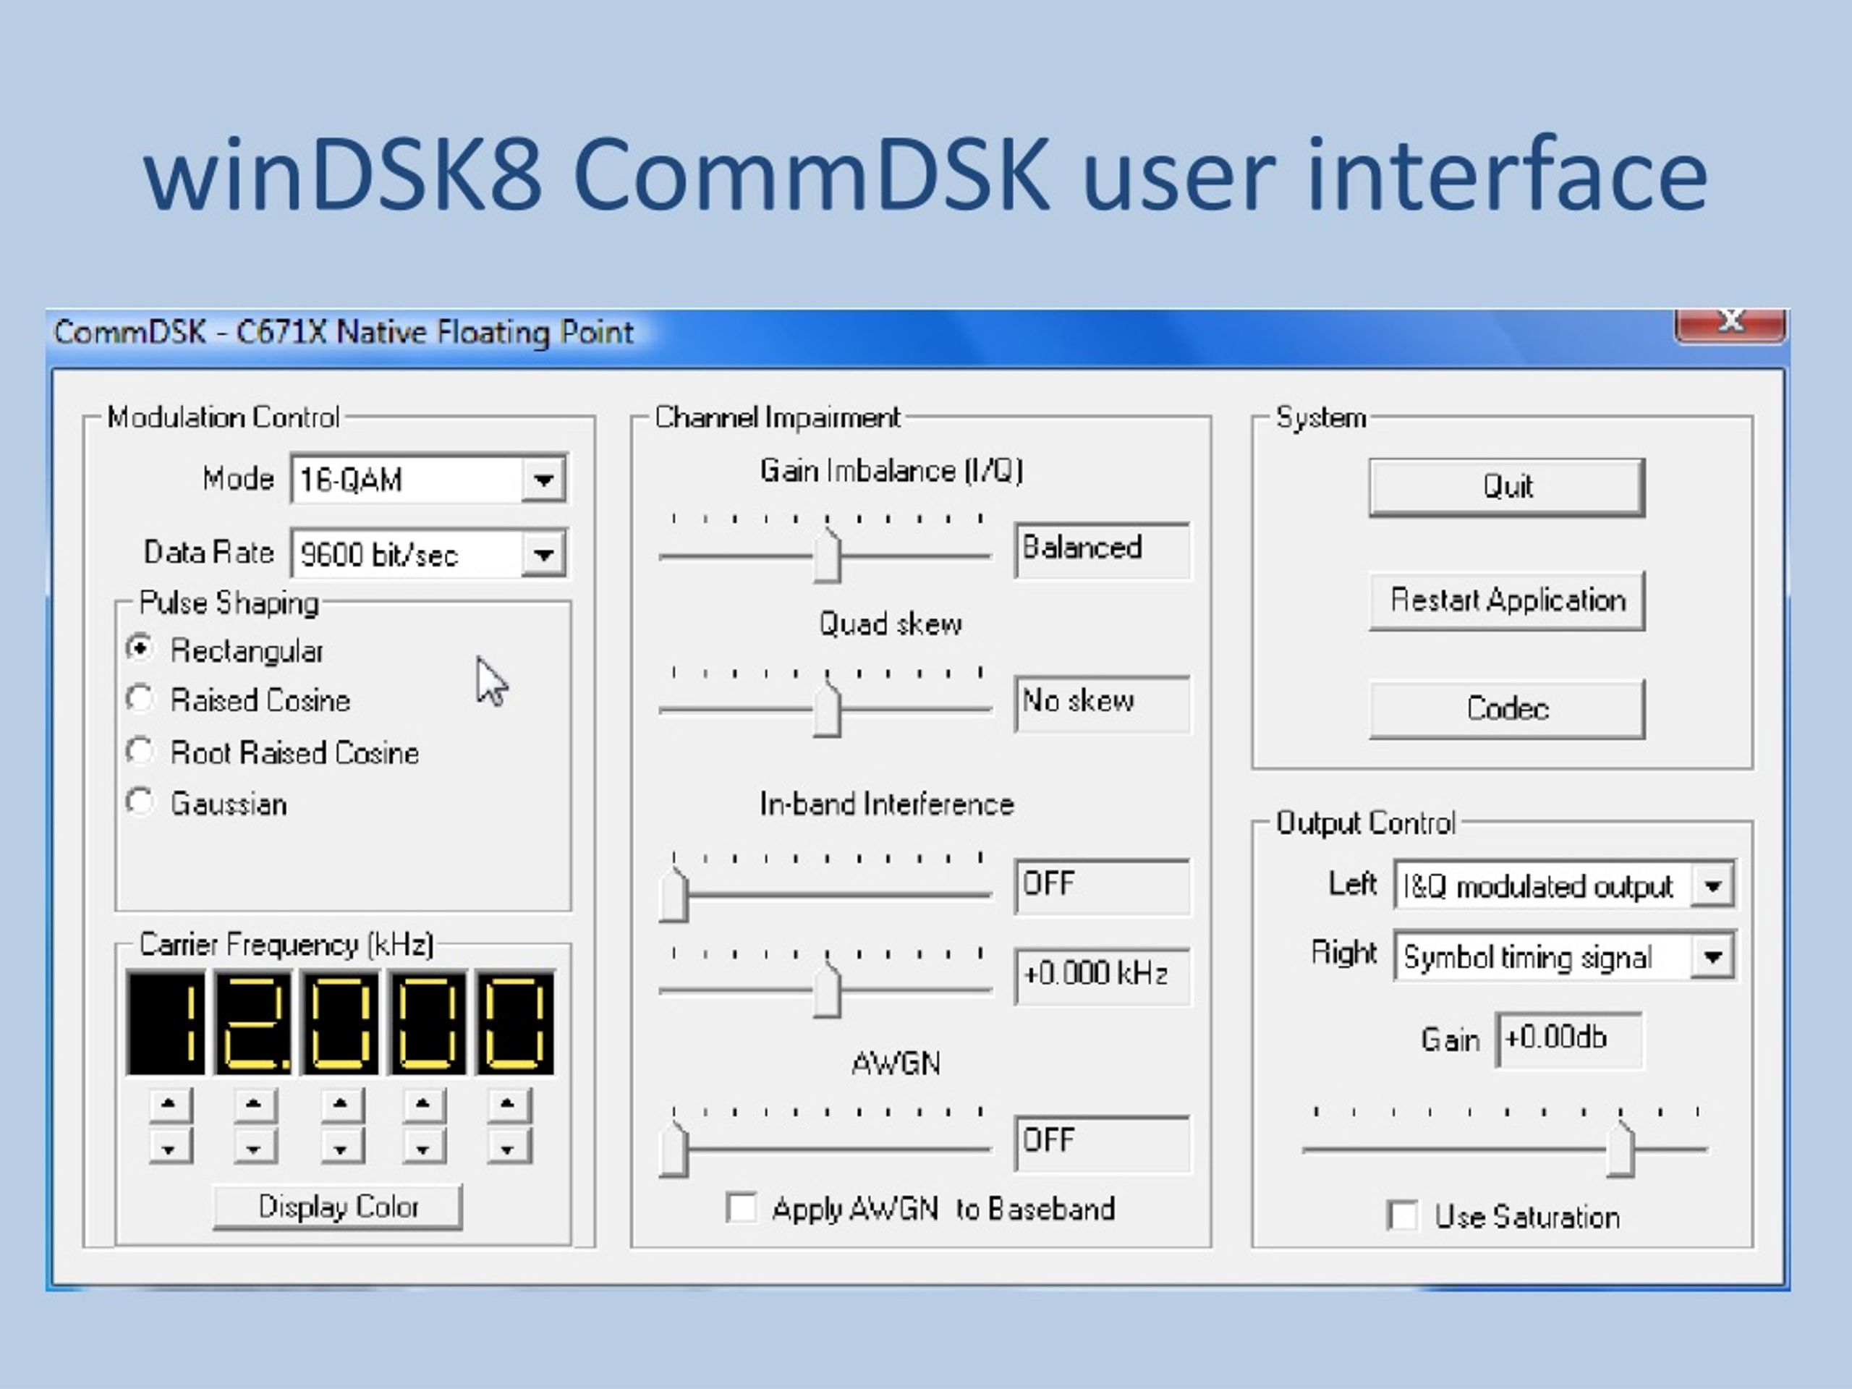Enable Use Saturation checkbox
The height and width of the screenshot is (1389, 1852).
[1403, 1215]
